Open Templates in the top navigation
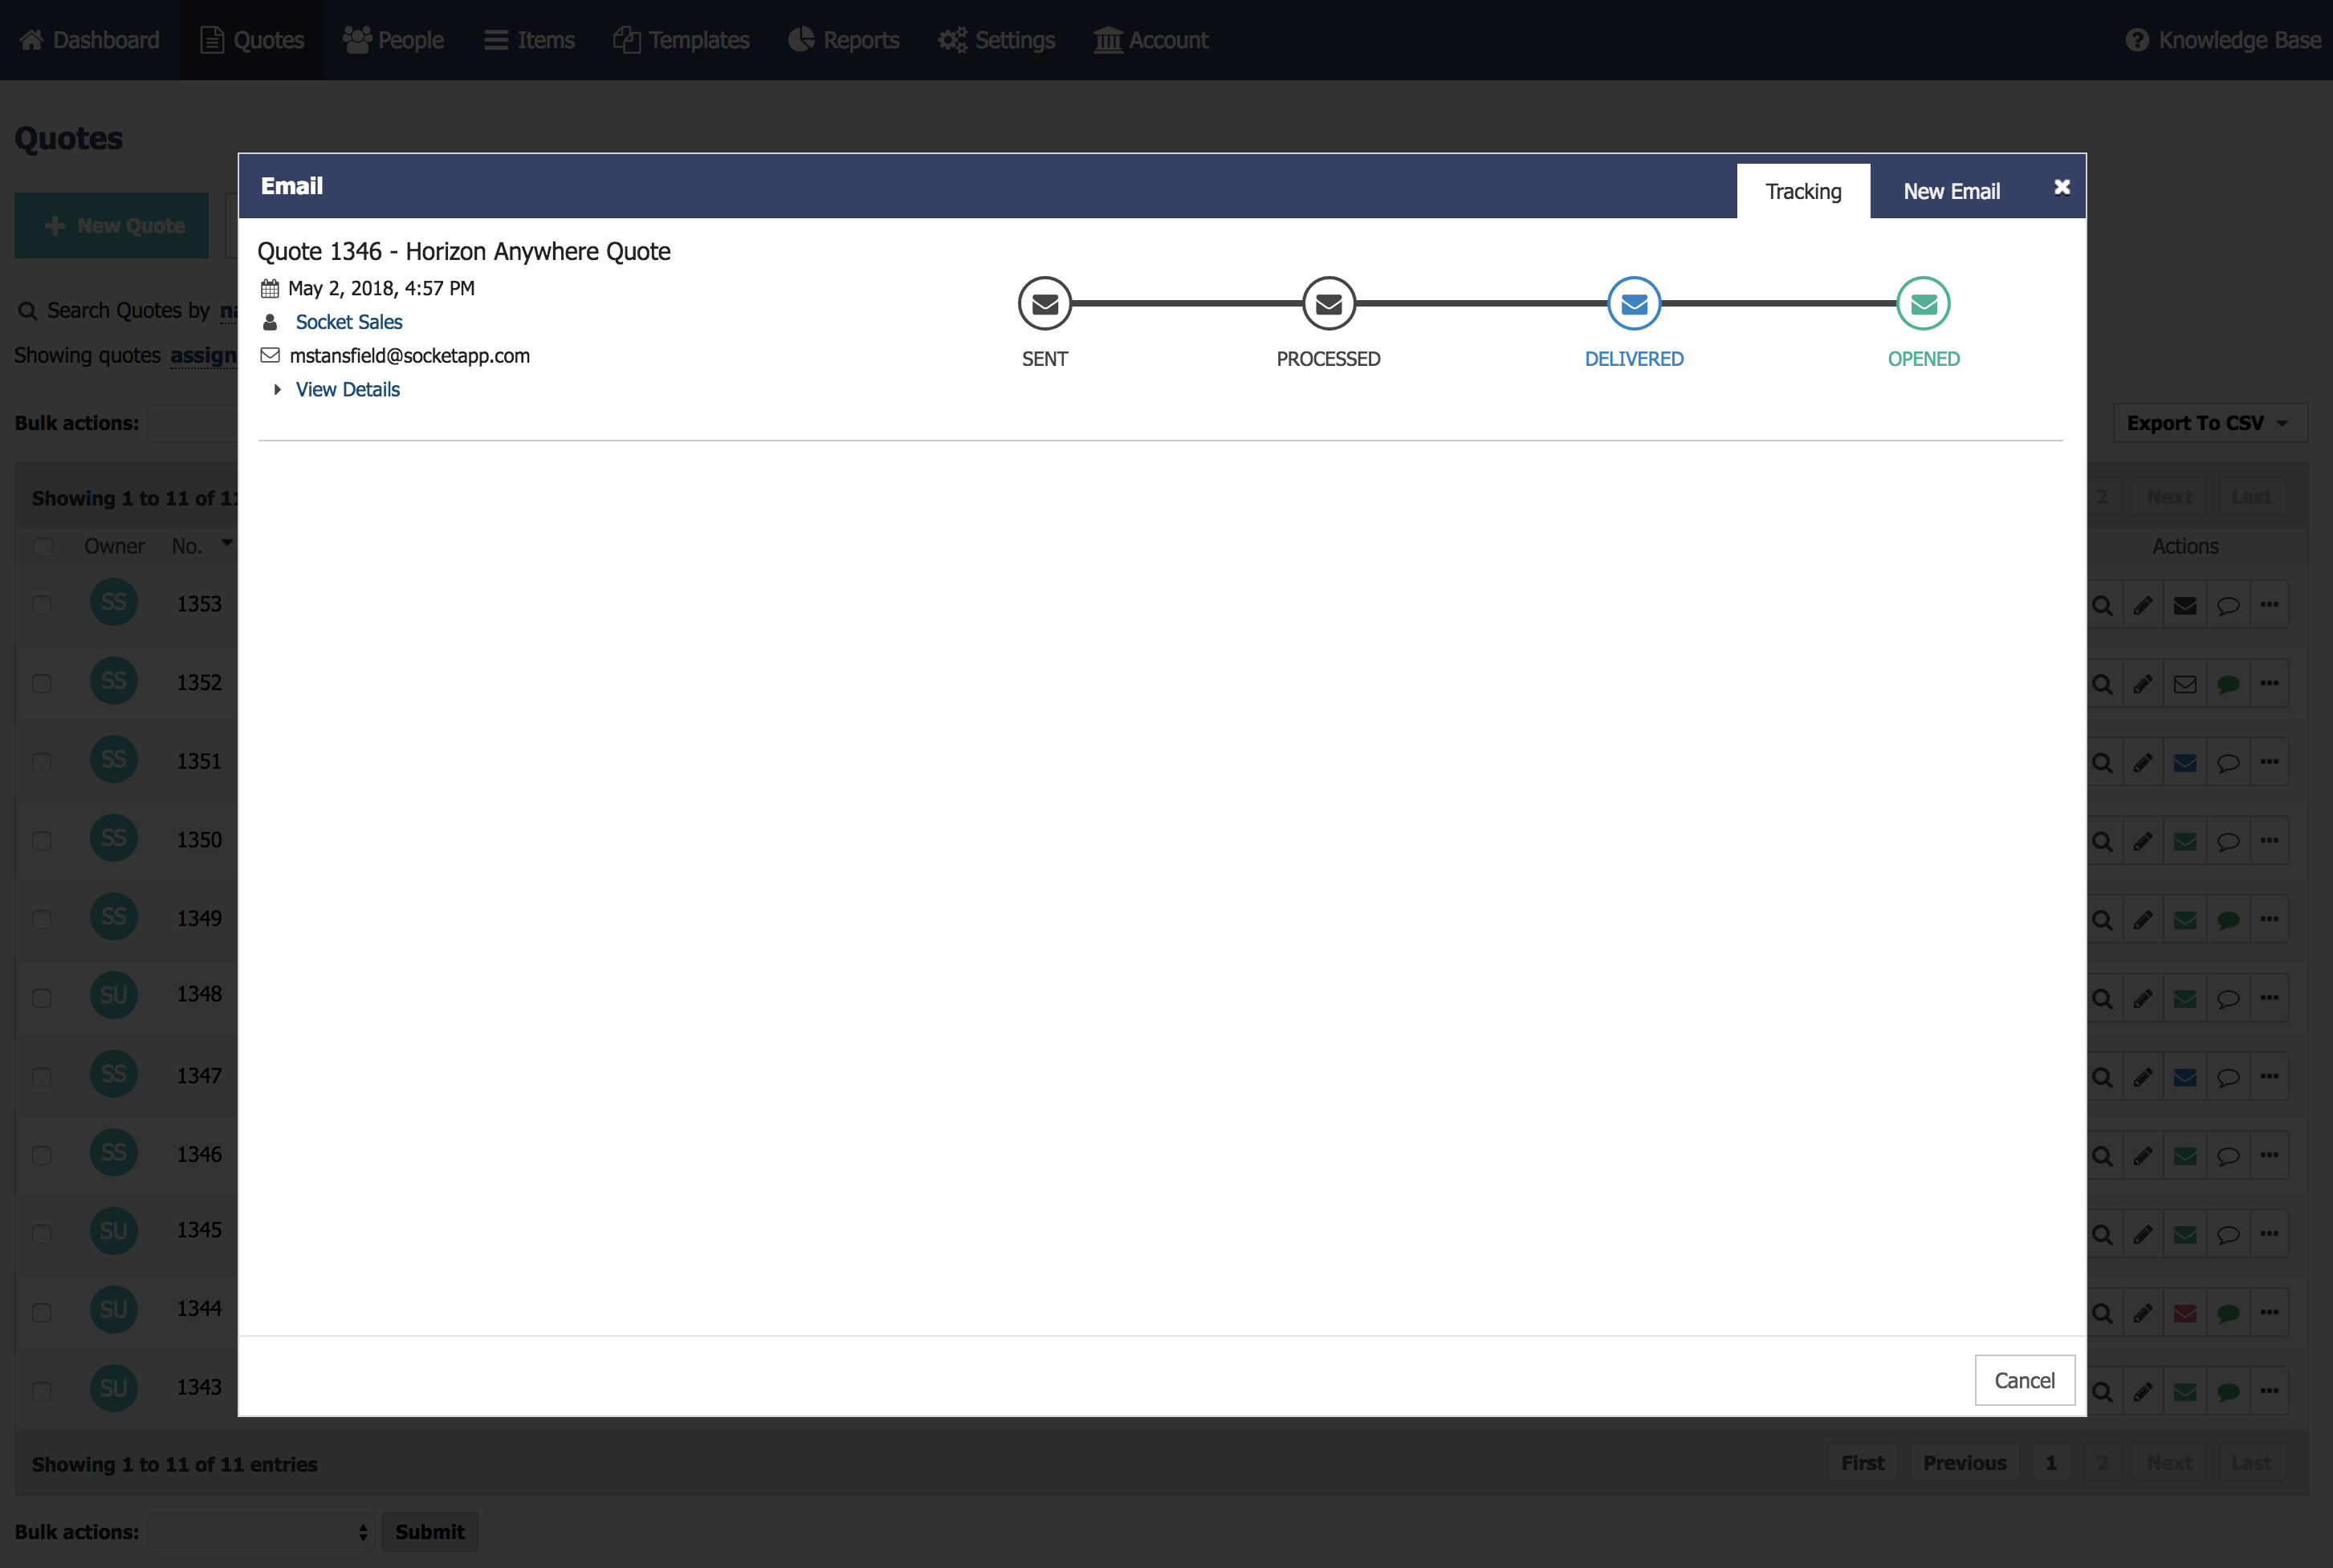The width and height of the screenshot is (2333, 1568). coord(682,40)
